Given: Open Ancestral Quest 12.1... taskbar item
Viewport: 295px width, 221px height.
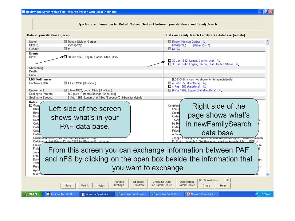Looking at the screenshot, I should pyautogui.click(x=166, y=194).
